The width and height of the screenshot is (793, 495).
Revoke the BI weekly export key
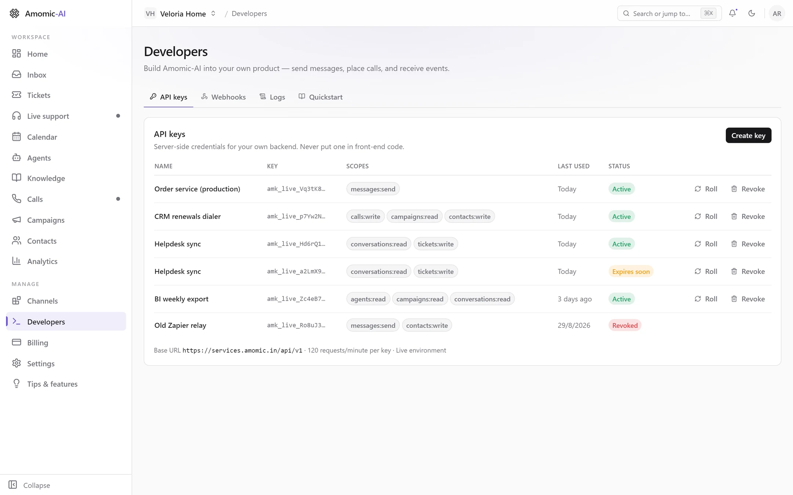click(x=748, y=299)
